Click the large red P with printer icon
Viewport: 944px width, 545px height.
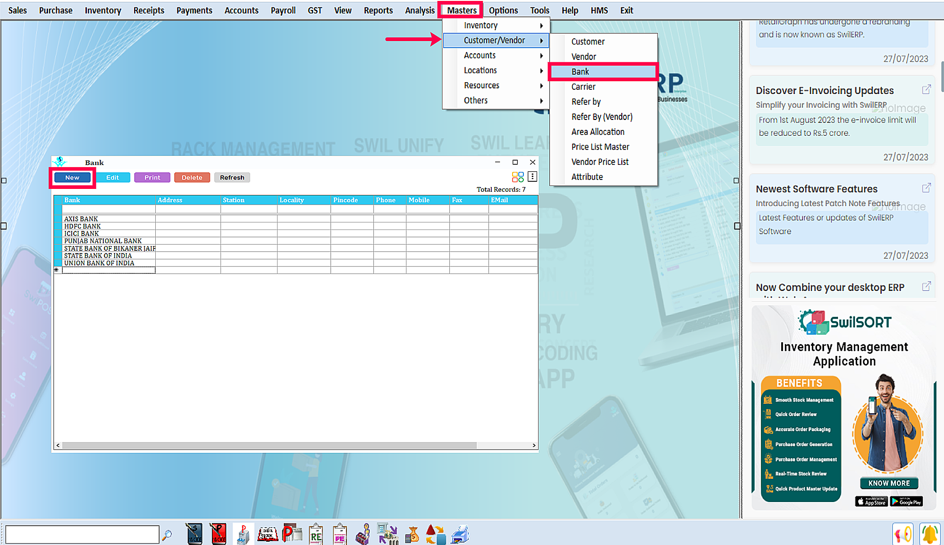tap(292, 534)
